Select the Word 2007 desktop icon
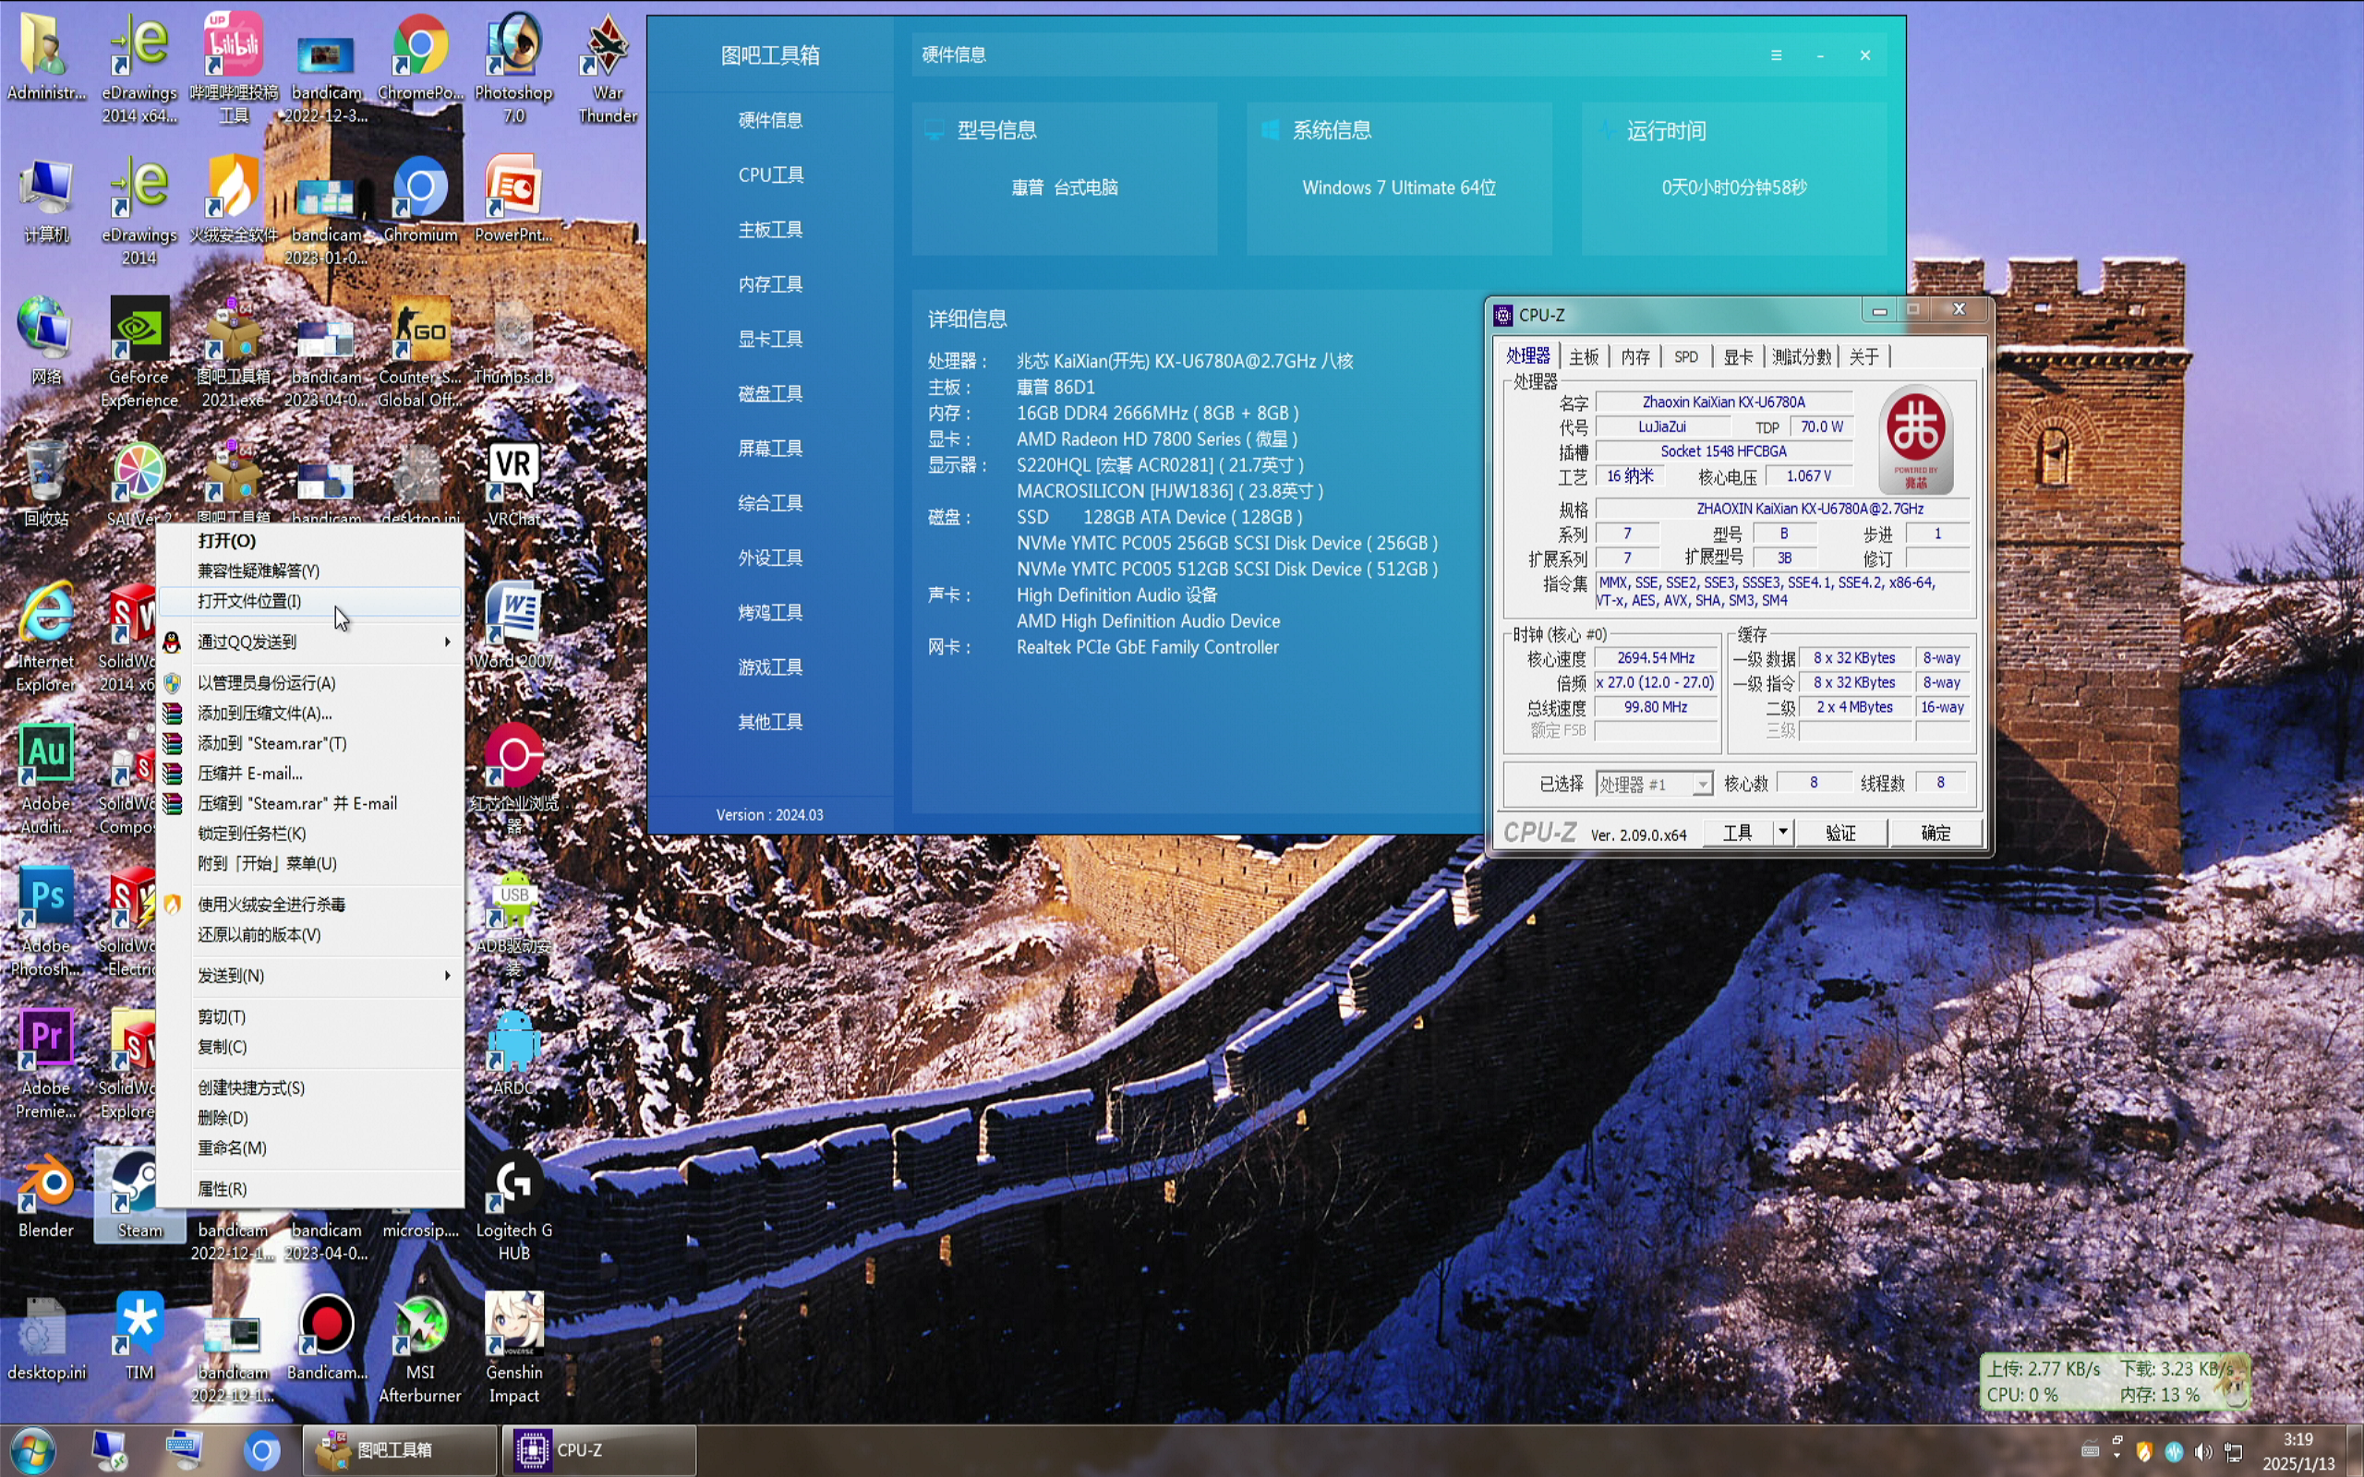This screenshot has width=2364, height=1477. click(513, 626)
